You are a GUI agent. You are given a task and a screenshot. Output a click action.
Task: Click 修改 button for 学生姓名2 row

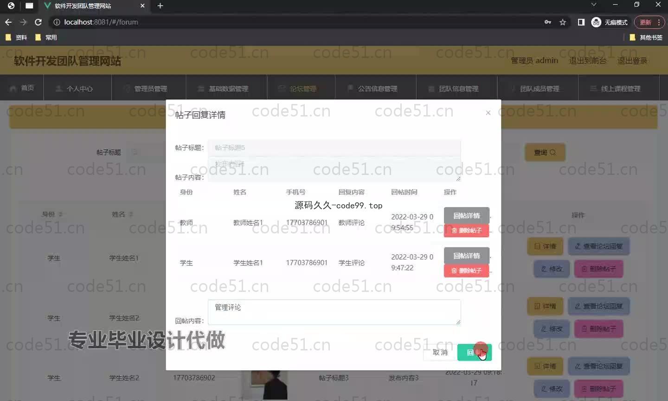pyautogui.click(x=552, y=329)
